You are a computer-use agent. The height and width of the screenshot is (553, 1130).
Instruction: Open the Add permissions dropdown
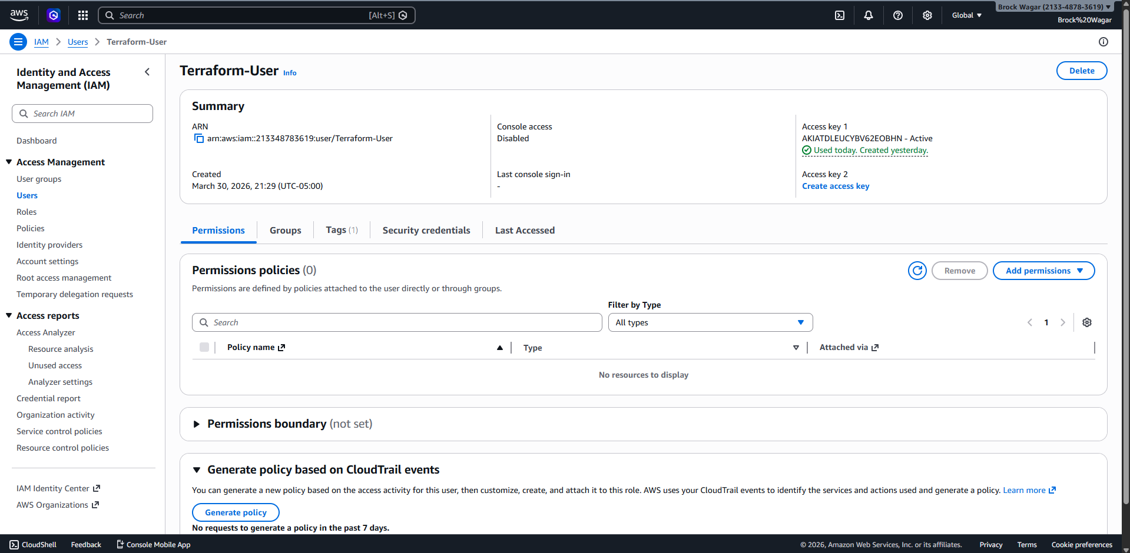(1043, 271)
